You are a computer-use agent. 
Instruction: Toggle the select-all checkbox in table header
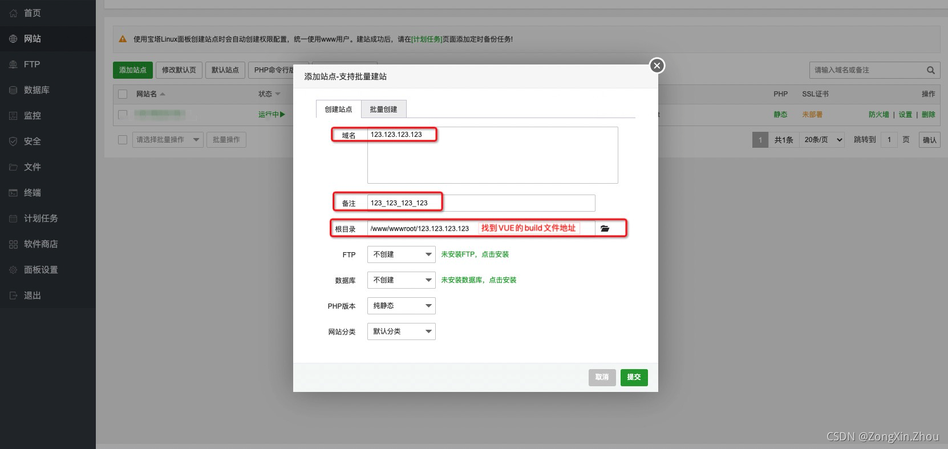coord(123,94)
